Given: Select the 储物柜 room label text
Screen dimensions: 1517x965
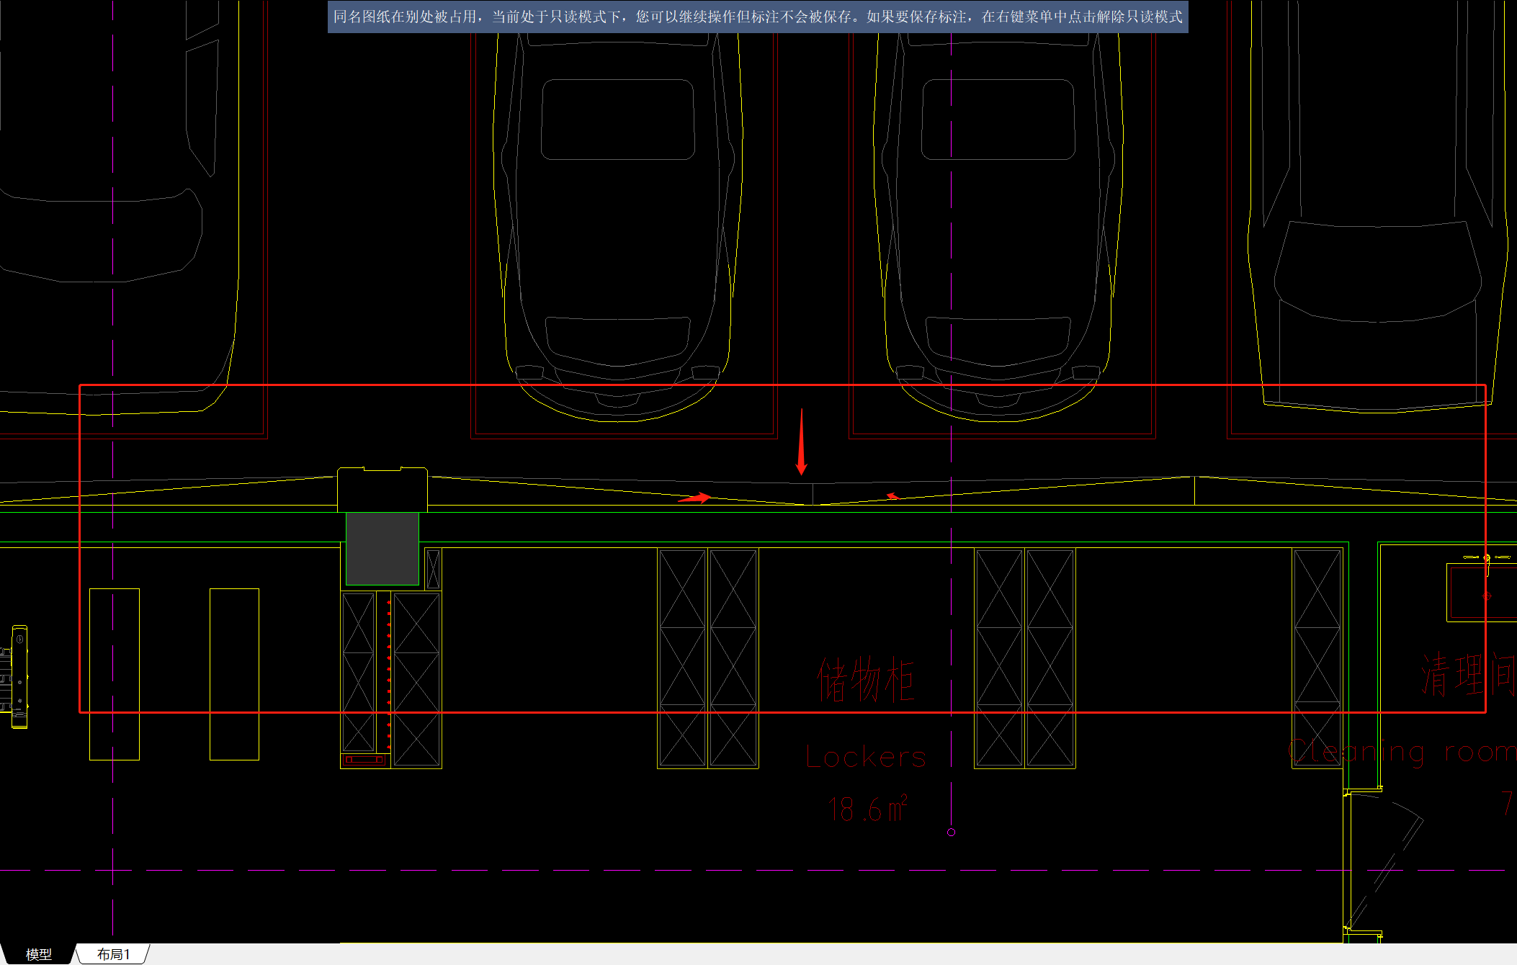Looking at the screenshot, I should click(x=866, y=679).
